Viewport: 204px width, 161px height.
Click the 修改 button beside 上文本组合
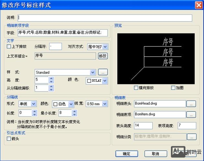click(x=103, y=56)
